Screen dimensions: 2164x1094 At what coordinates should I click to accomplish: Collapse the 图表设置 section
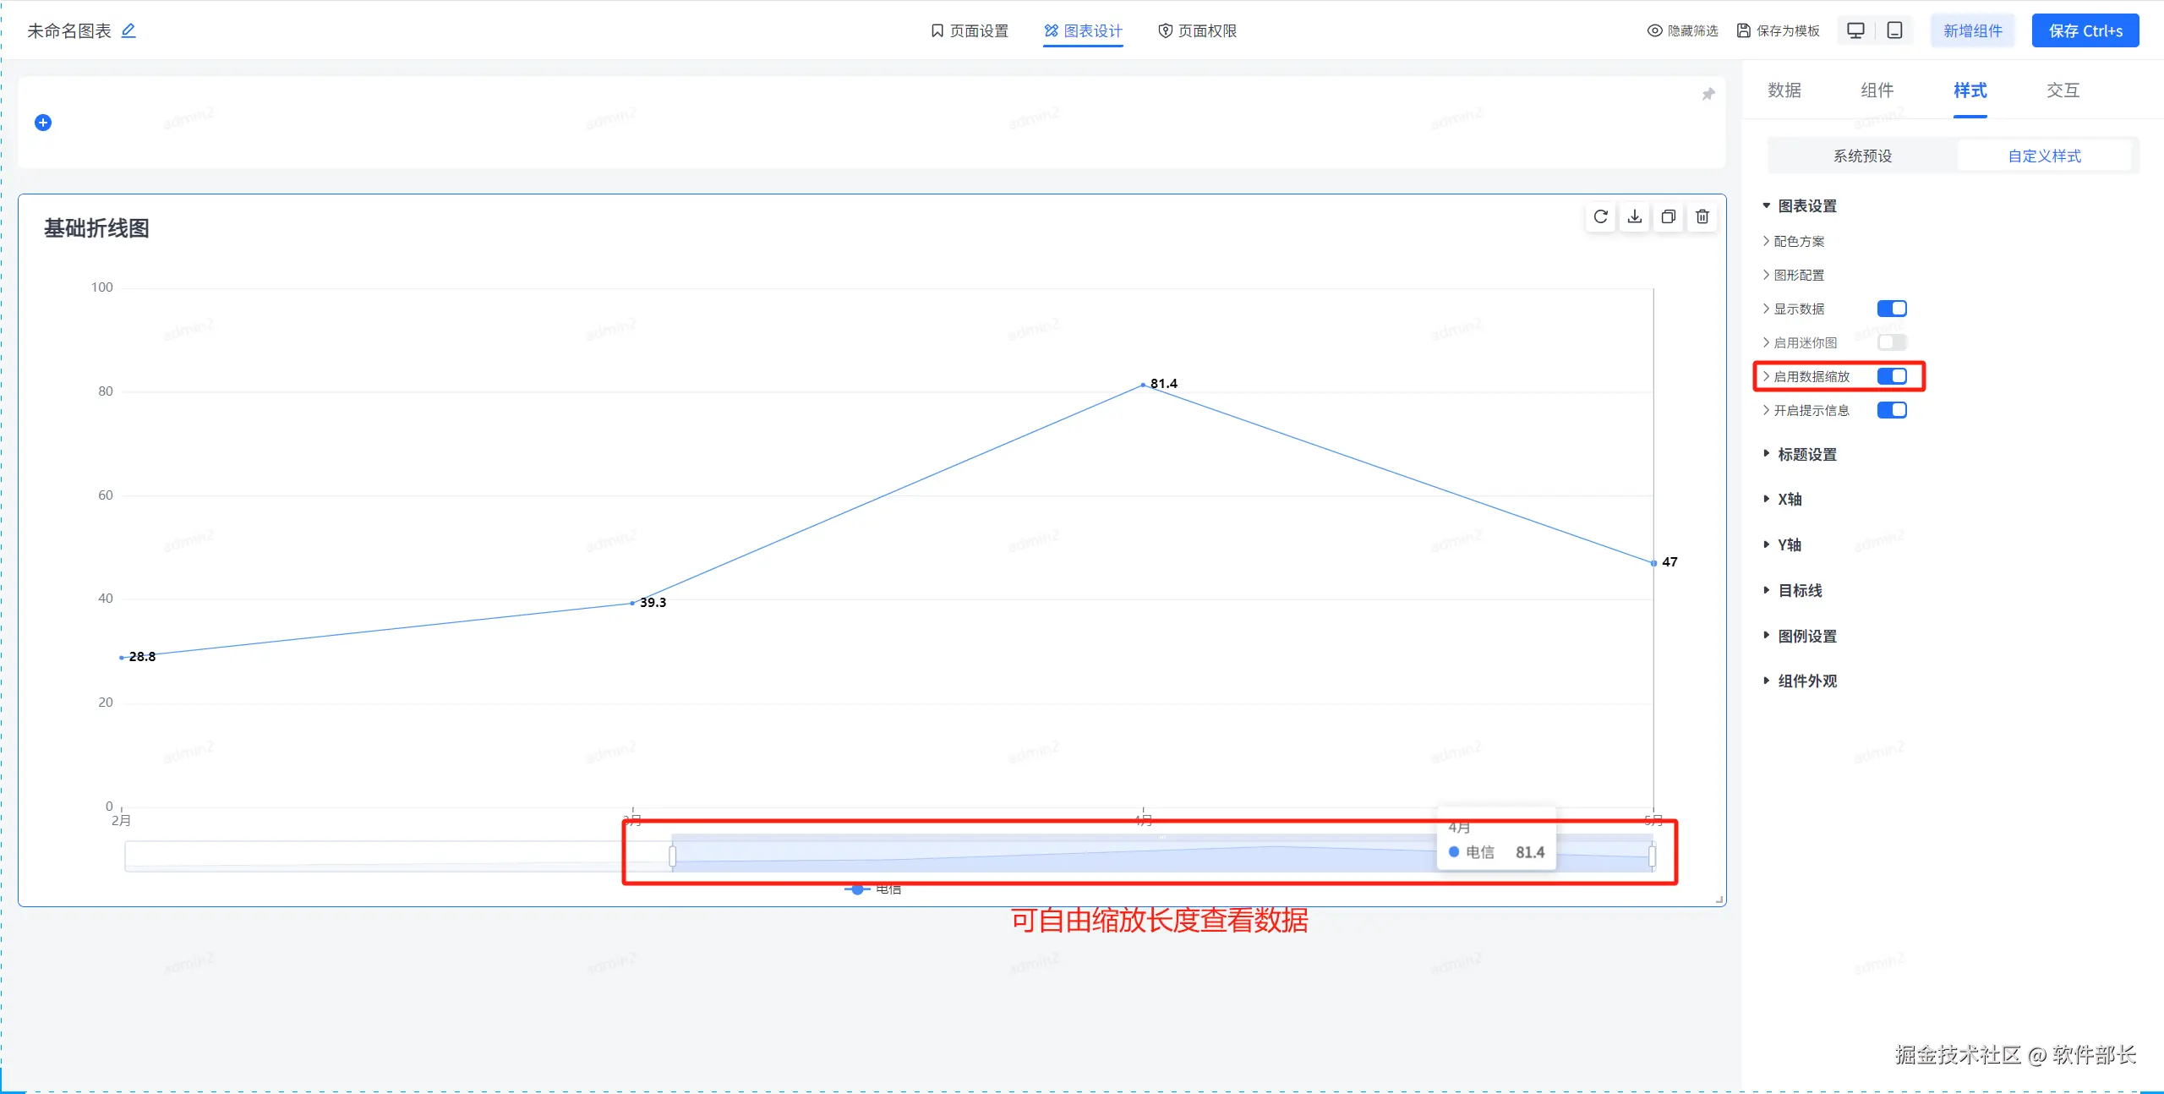tap(1806, 206)
